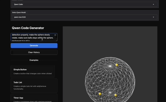The height and width of the screenshot is (102, 166).
Task: Click the qwen-max-0125 model selection field
Action: (x=85, y=17)
